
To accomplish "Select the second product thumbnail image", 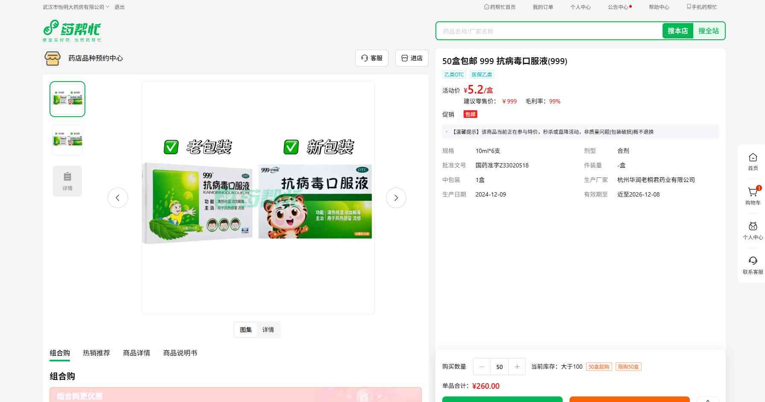I will coord(67,140).
